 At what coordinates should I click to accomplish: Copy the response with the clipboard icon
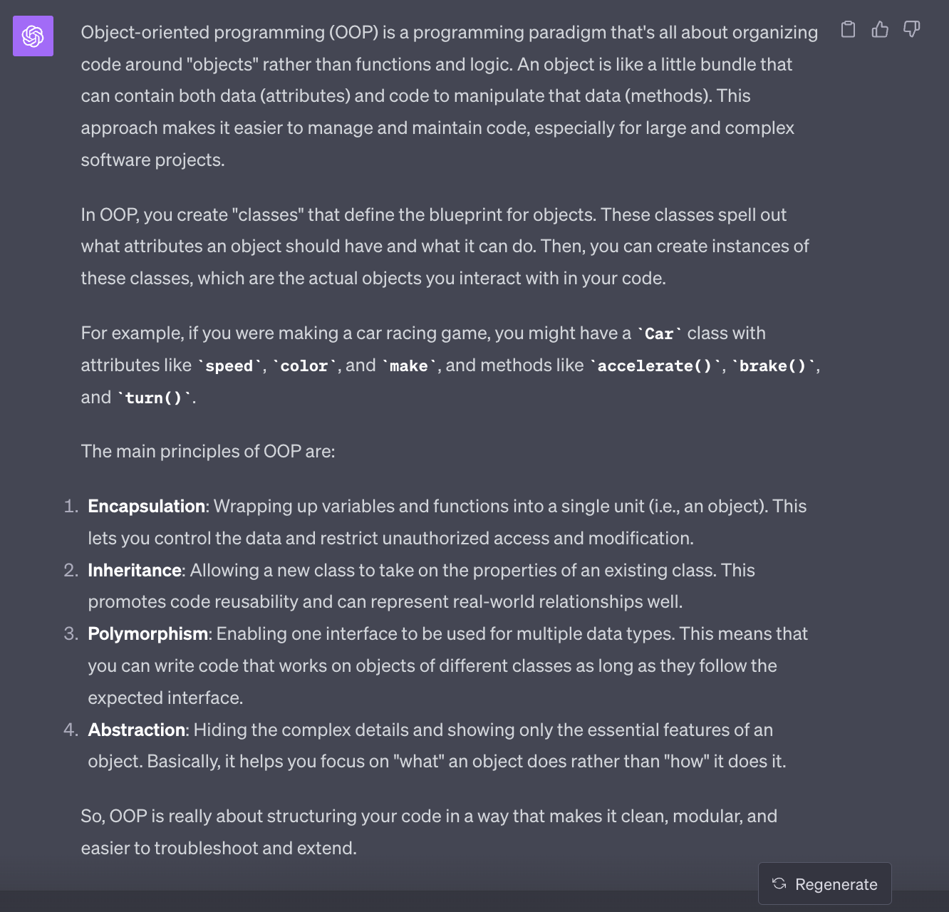848,29
